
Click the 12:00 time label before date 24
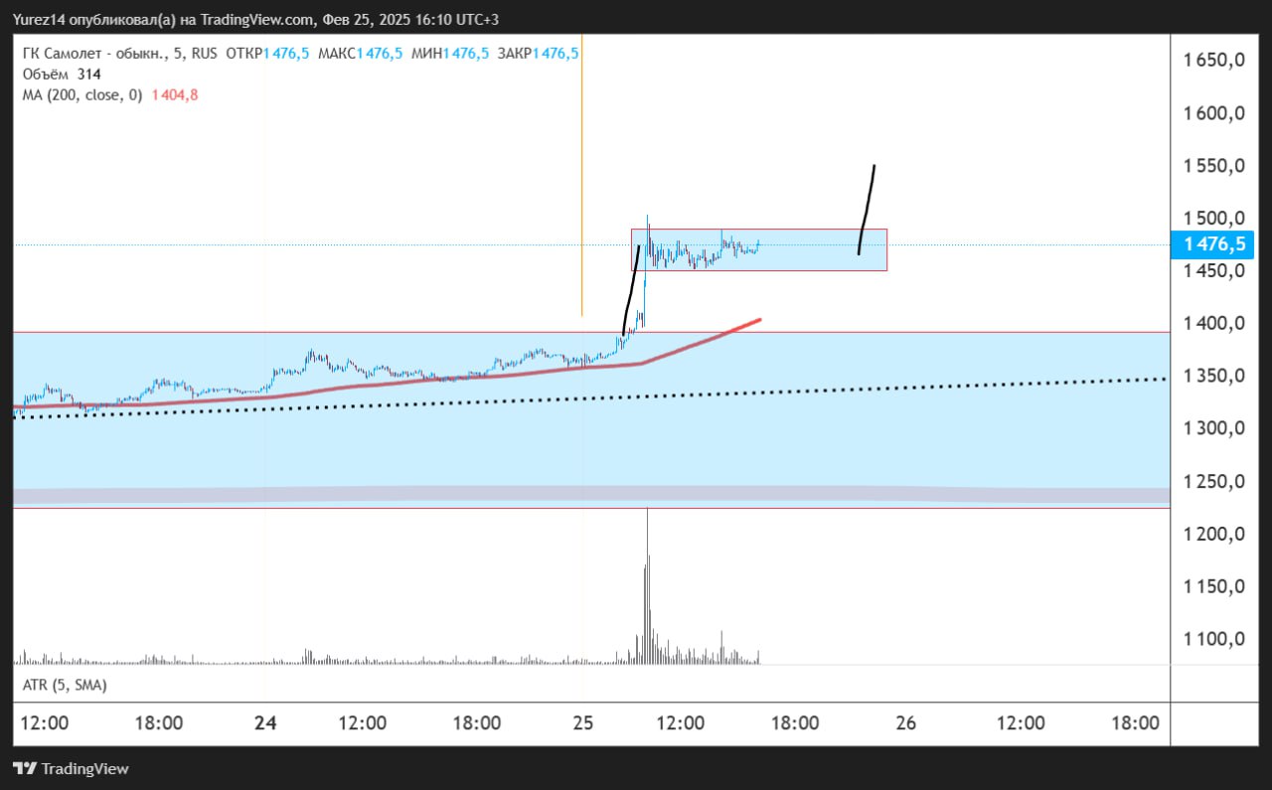pyautogui.click(x=45, y=723)
